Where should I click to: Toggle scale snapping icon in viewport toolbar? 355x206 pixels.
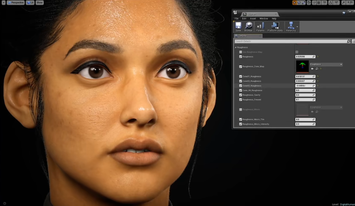[x=343, y=3]
